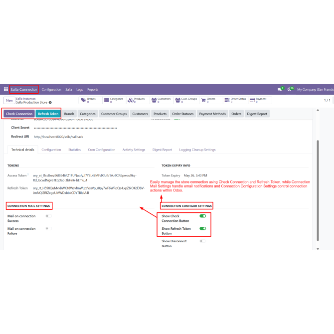Disable Show Refresh Token Button switch

click(203, 228)
